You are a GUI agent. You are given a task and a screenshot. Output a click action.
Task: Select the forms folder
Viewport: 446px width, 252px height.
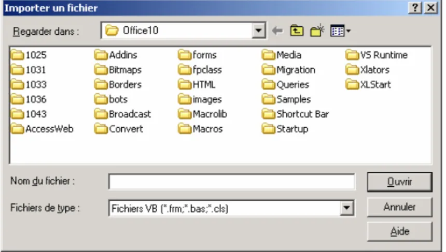(198, 55)
